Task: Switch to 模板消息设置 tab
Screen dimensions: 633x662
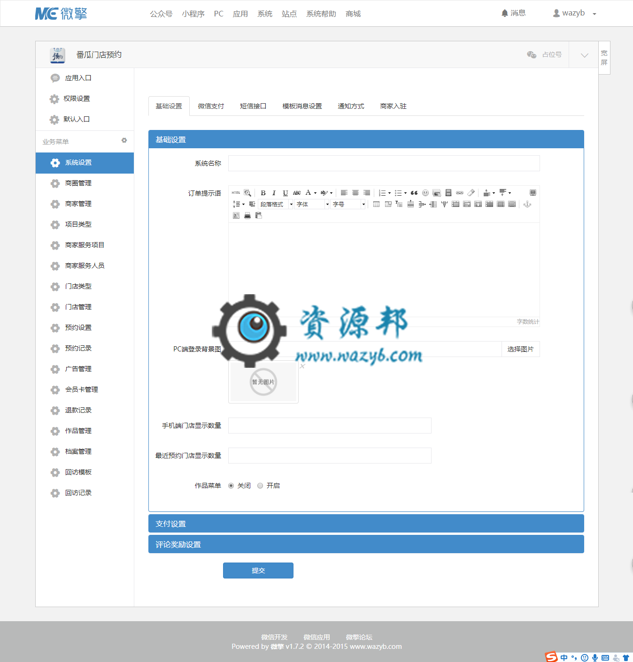Action: [x=302, y=106]
